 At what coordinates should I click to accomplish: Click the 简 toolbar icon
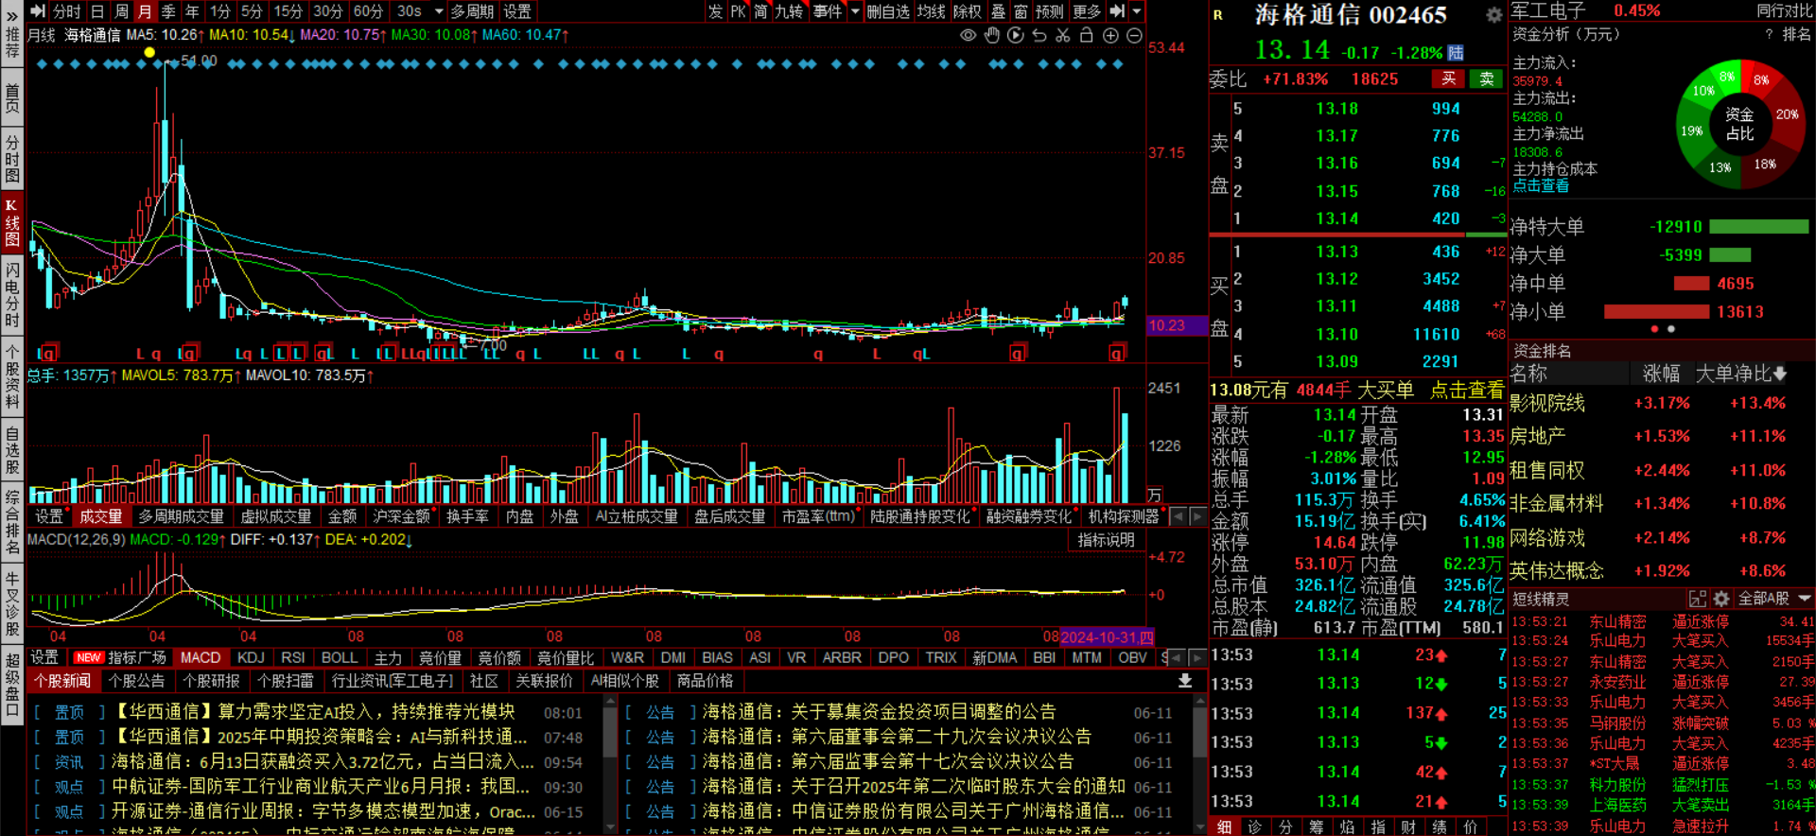tap(761, 11)
